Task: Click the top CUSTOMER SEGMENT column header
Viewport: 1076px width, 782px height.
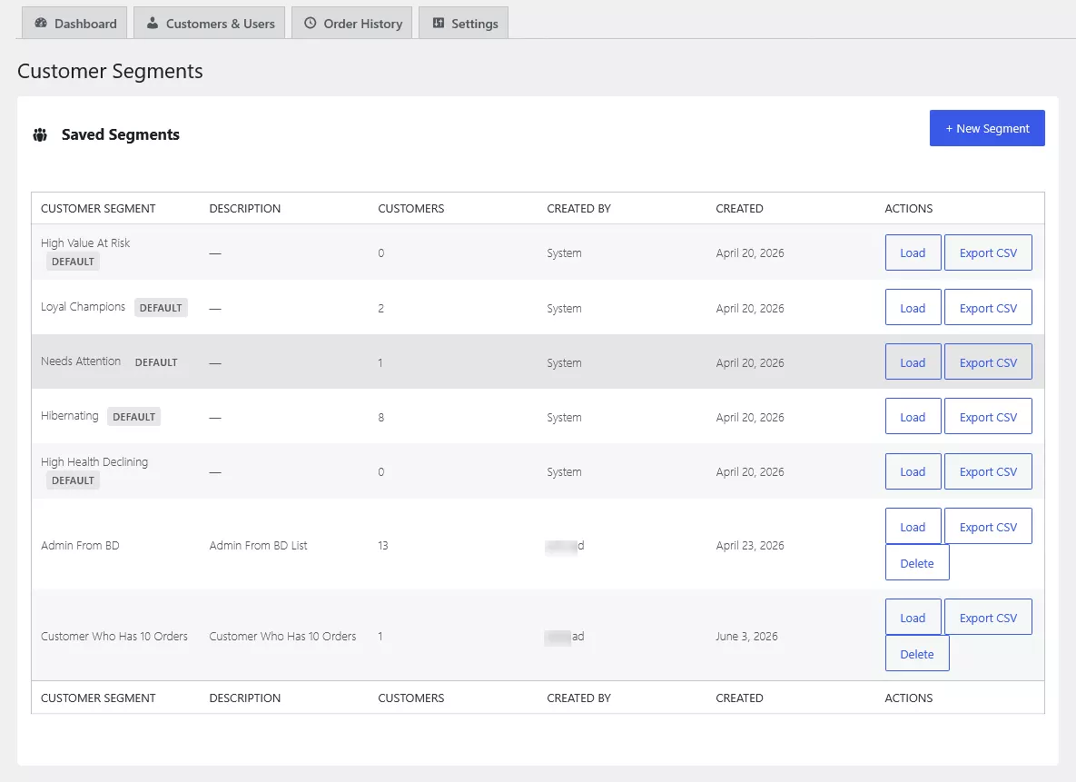Action: (98, 209)
